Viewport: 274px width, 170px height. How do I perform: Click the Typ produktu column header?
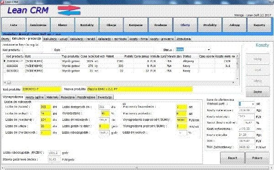coord(70,57)
